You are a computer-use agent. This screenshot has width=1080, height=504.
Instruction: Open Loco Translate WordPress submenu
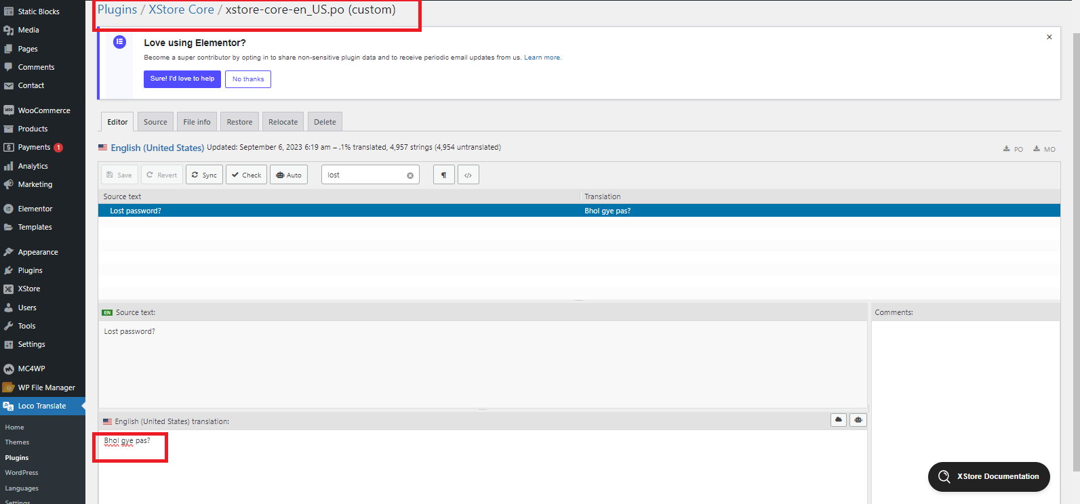pyautogui.click(x=22, y=473)
